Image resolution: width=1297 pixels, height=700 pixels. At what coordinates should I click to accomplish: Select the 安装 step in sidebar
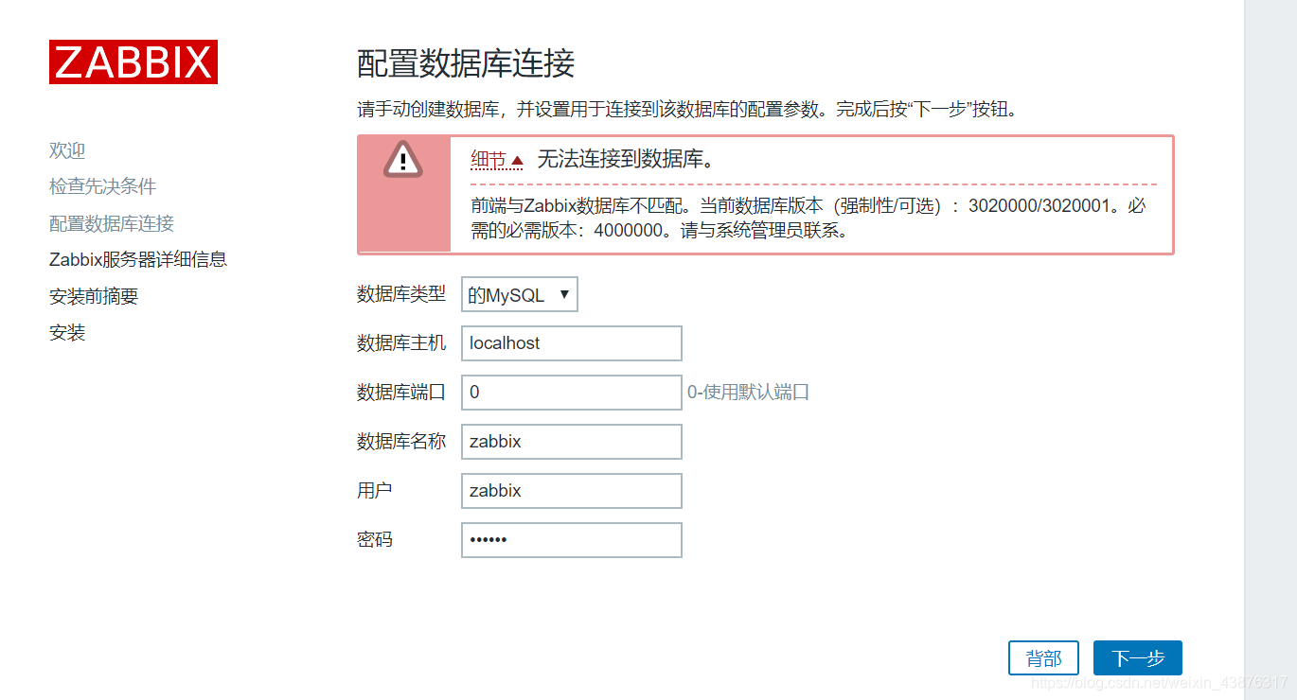[66, 332]
